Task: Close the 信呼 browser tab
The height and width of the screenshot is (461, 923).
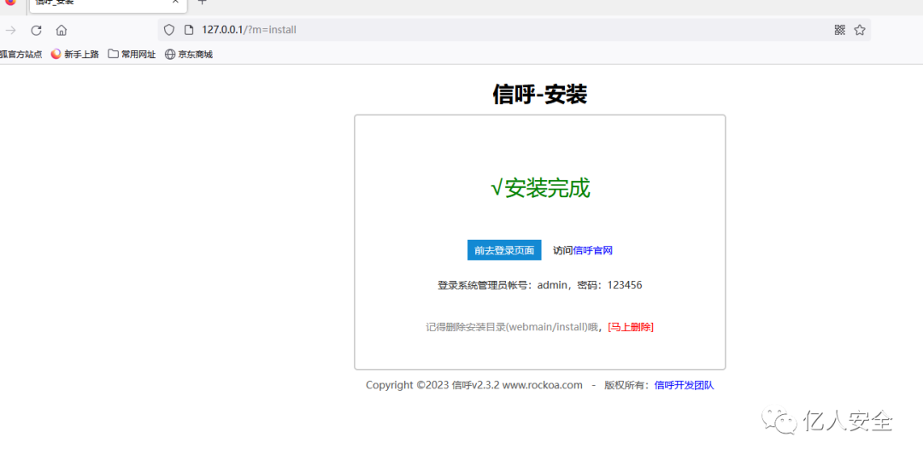Action: 175,2
